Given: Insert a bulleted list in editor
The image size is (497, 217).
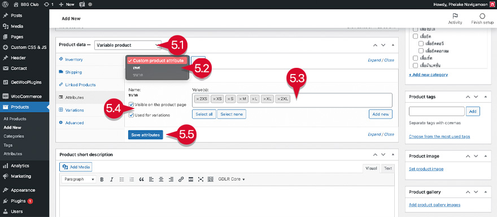Looking at the screenshot, I should (121, 179).
